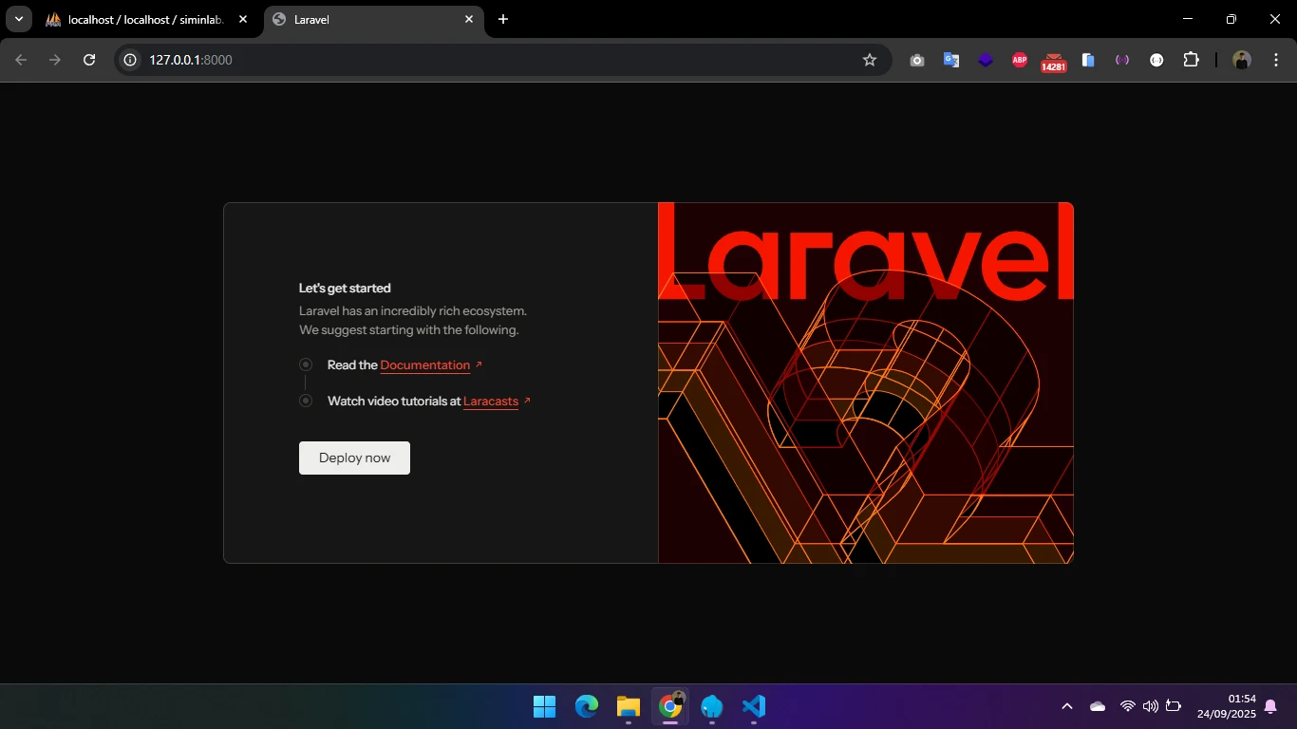1297x729 pixels.
Task: Open the Google Translate extension
Action: tap(950, 60)
